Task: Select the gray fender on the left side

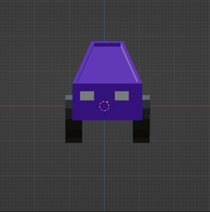Action: [x=69, y=97]
